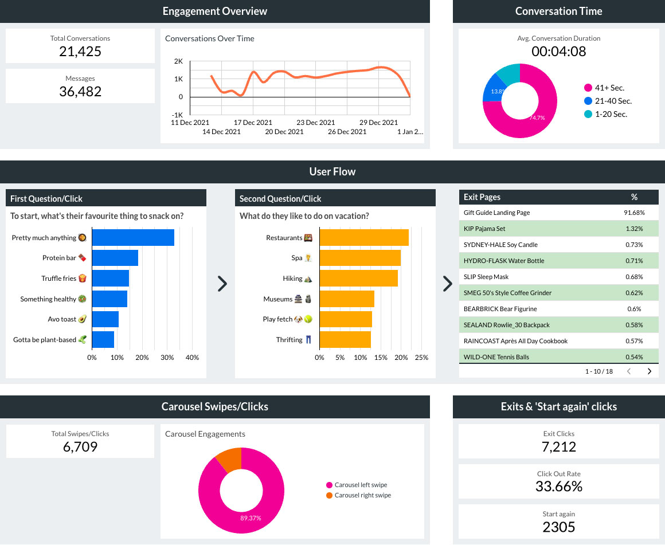Viewport: 665px width, 545px height.
Task: Click chevron arrow between First and Second Question panels
Action: coord(222,284)
